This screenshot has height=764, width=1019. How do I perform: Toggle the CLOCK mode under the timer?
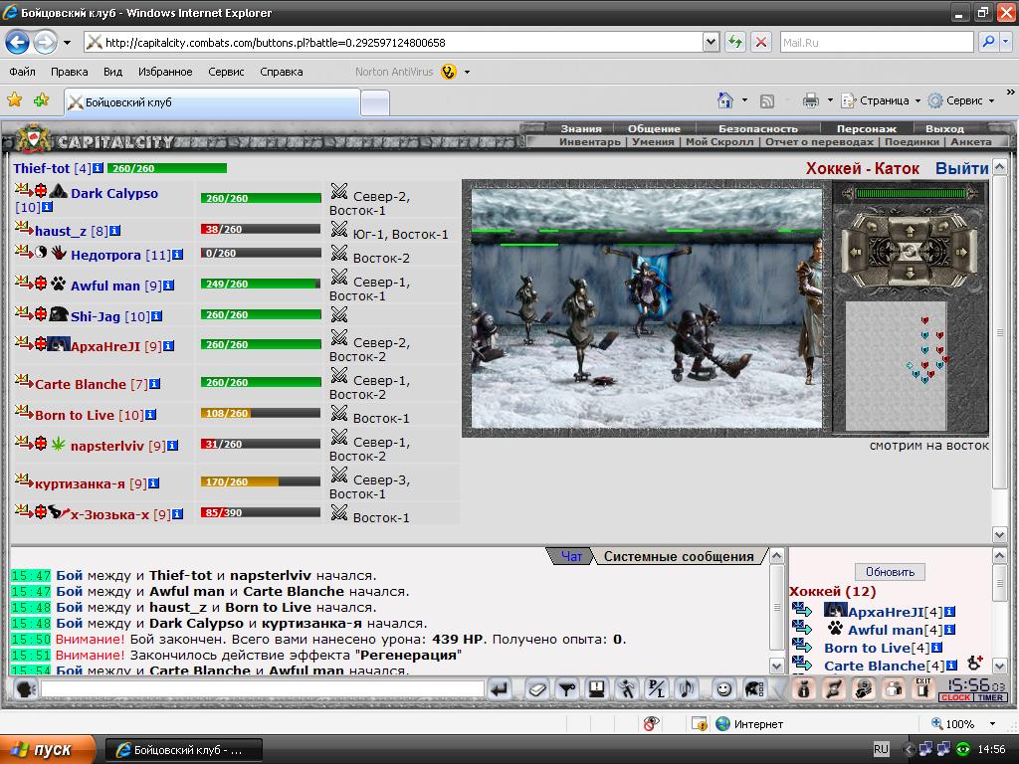pos(955,697)
